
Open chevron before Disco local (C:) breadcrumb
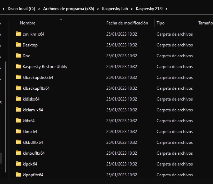click(3, 9)
